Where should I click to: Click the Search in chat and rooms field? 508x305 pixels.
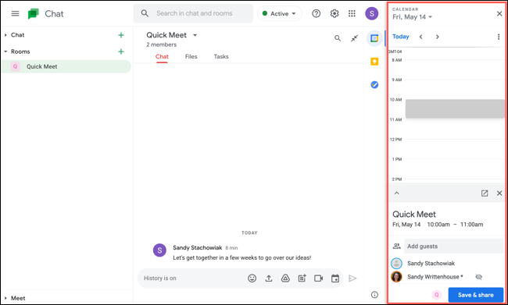coord(193,13)
